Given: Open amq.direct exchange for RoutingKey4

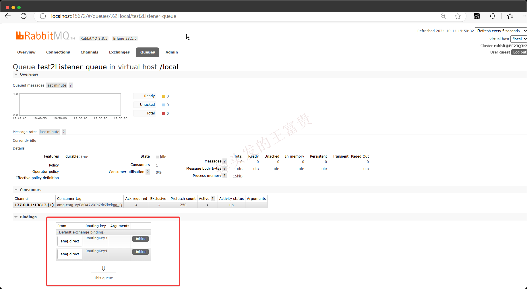Looking at the screenshot, I should pyautogui.click(x=70, y=254).
